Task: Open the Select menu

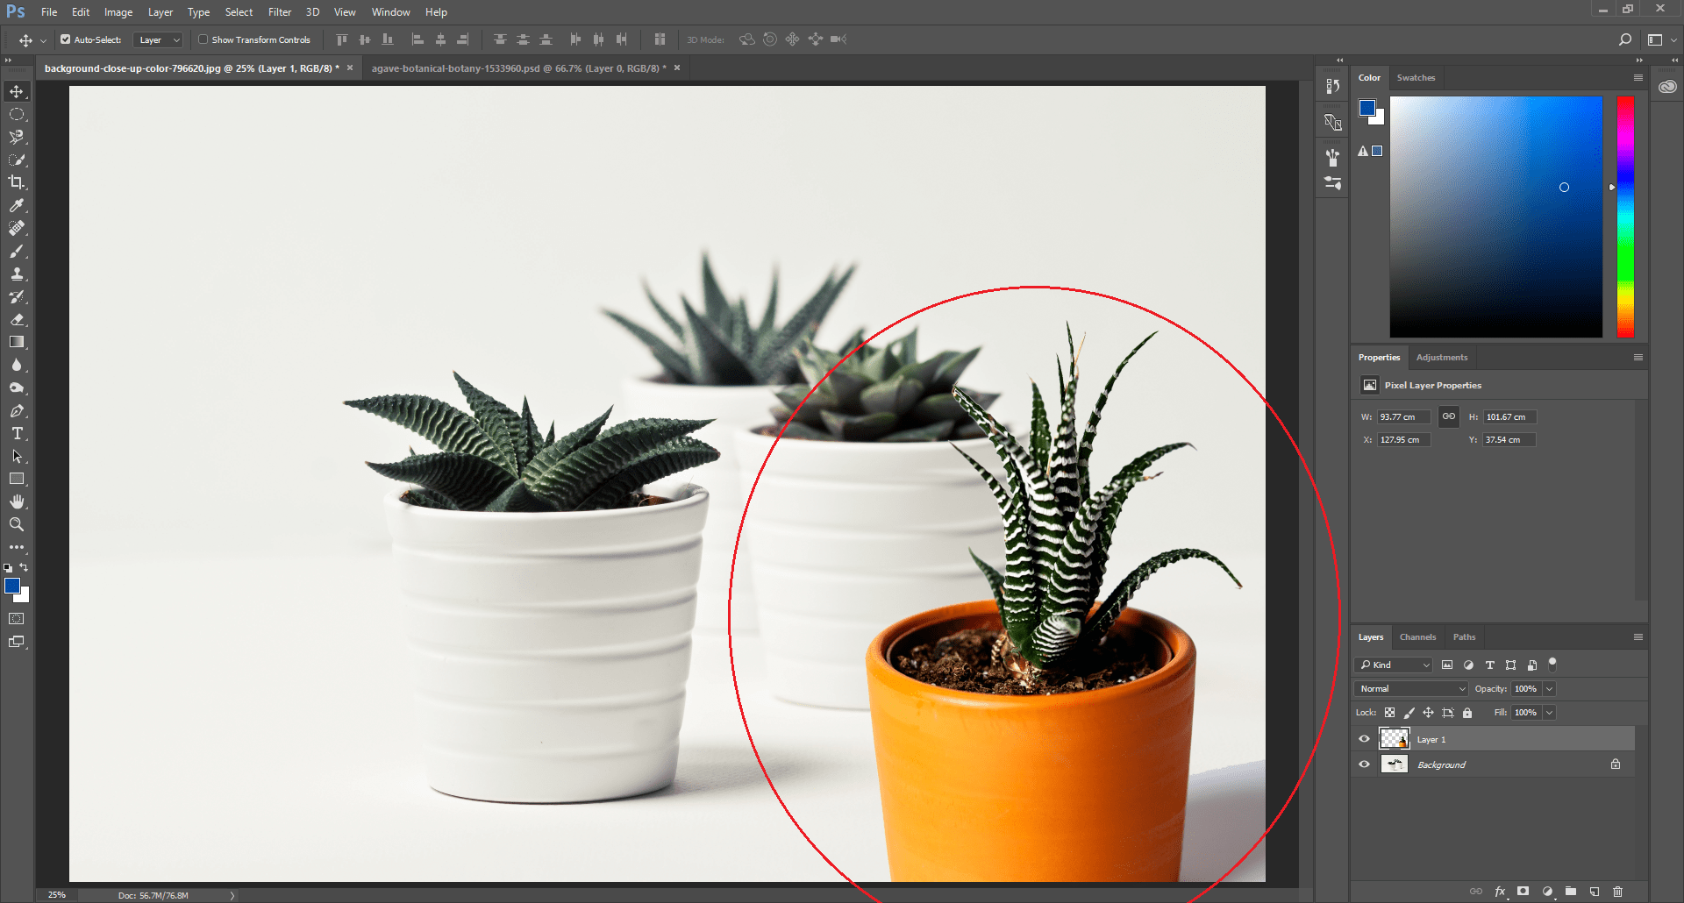Action: click(239, 12)
